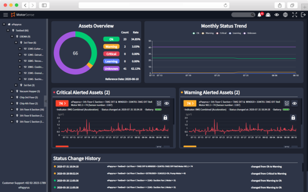308x192 pixels.
Task: Click the SMS envelope icon in critical asset card
Action: click(159, 103)
